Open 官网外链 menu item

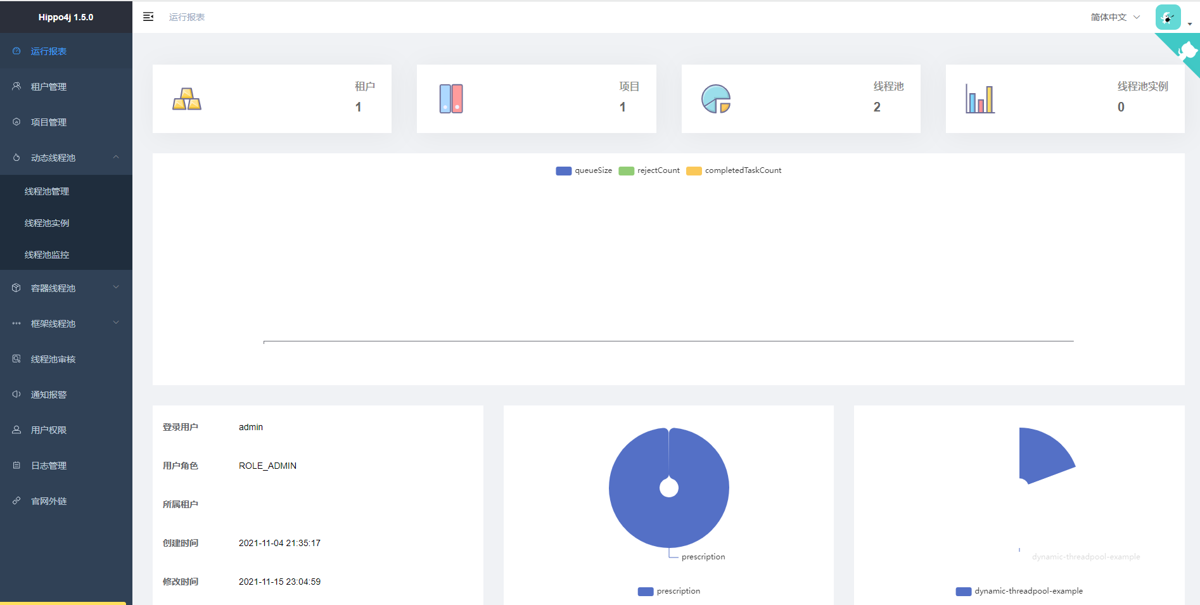click(66, 501)
